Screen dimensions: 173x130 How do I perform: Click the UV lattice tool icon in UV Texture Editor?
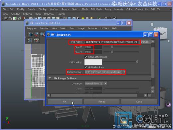(x=31, y=35)
